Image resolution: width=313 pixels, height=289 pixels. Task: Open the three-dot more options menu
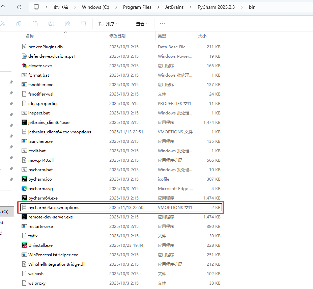click(x=163, y=24)
